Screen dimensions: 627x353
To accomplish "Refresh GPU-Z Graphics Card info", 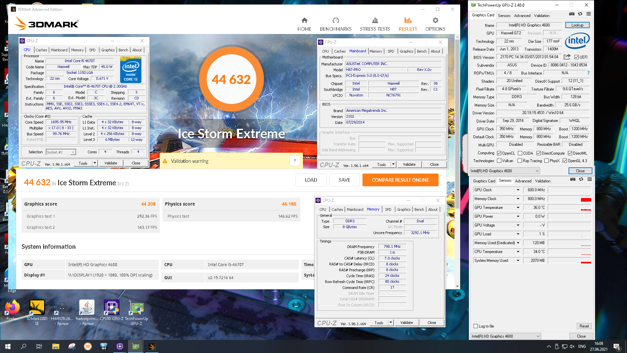I will pyautogui.click(x=580, y=14).
